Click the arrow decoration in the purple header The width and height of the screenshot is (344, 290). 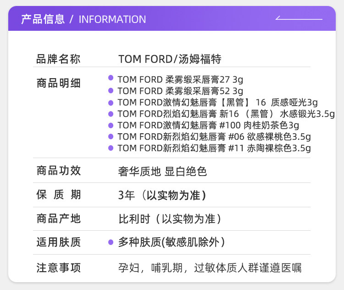(299, 19)
